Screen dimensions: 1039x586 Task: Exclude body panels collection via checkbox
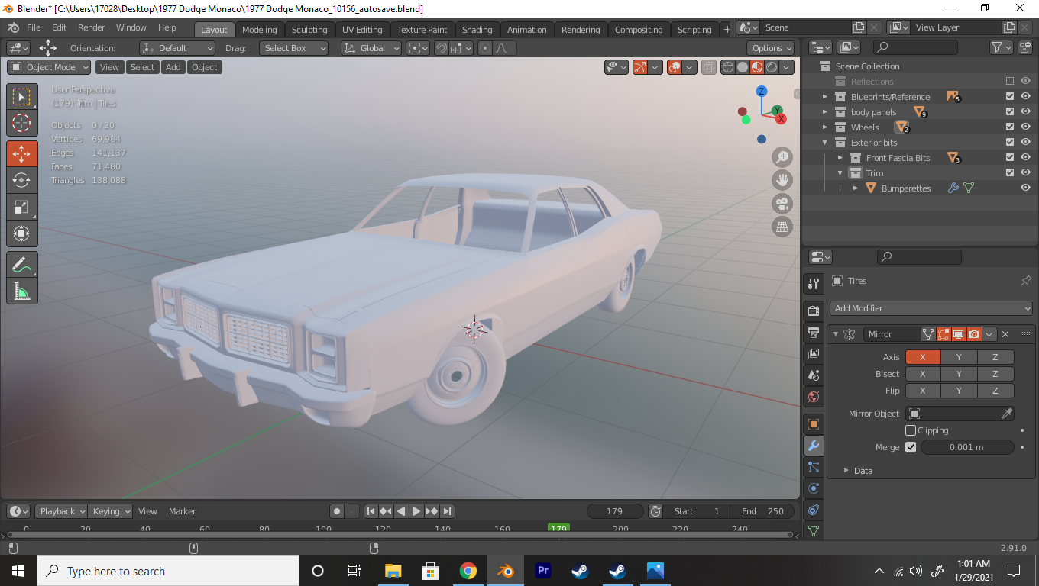[1010, 112]
